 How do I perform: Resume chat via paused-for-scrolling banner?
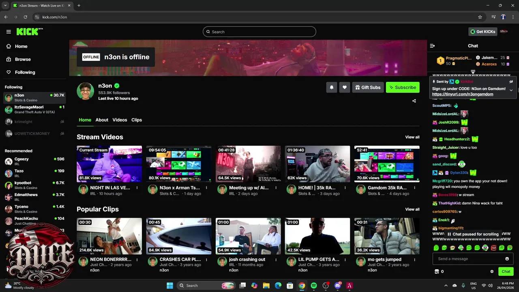(473, 234)
